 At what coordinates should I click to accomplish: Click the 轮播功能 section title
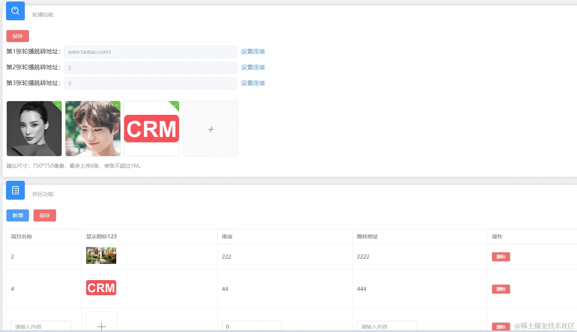point(43,15)
